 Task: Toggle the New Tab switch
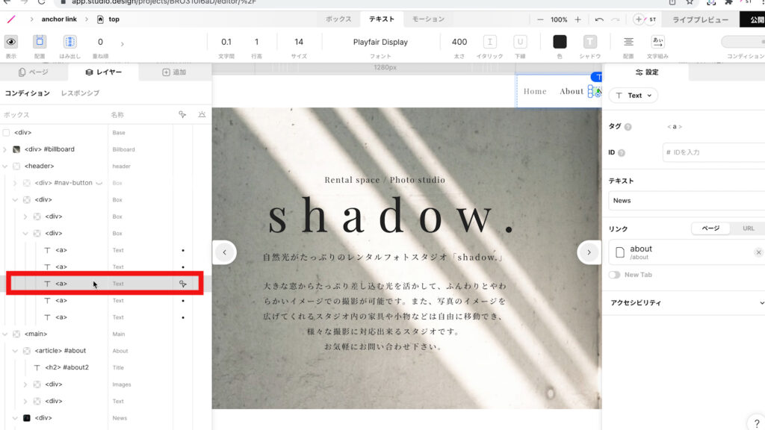tap(614, 275)
